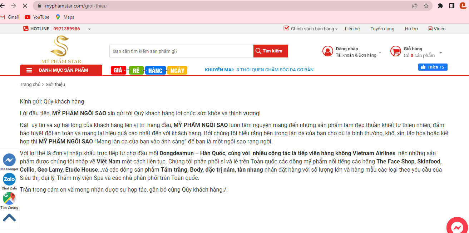Click the shopping cart icon
The width and height of the screenshot is (469, 233).
point(395,51)
